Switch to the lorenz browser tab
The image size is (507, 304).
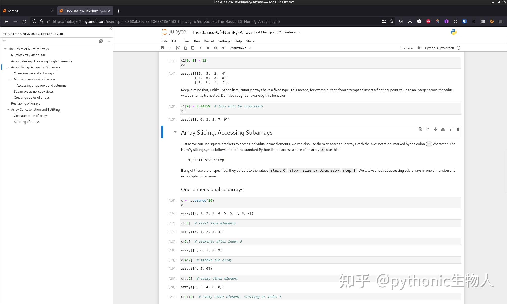(x=28, y=11)
